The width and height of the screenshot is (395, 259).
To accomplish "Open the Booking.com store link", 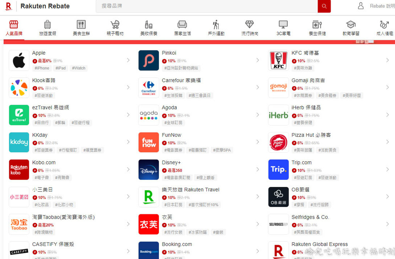I will click(x=177, y=244).
